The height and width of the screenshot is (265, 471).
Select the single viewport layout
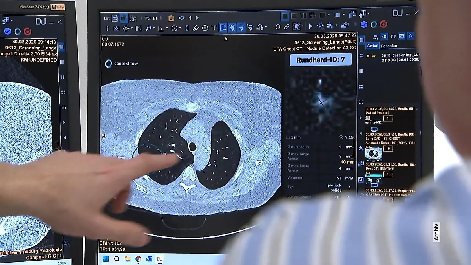coord(285,16)
